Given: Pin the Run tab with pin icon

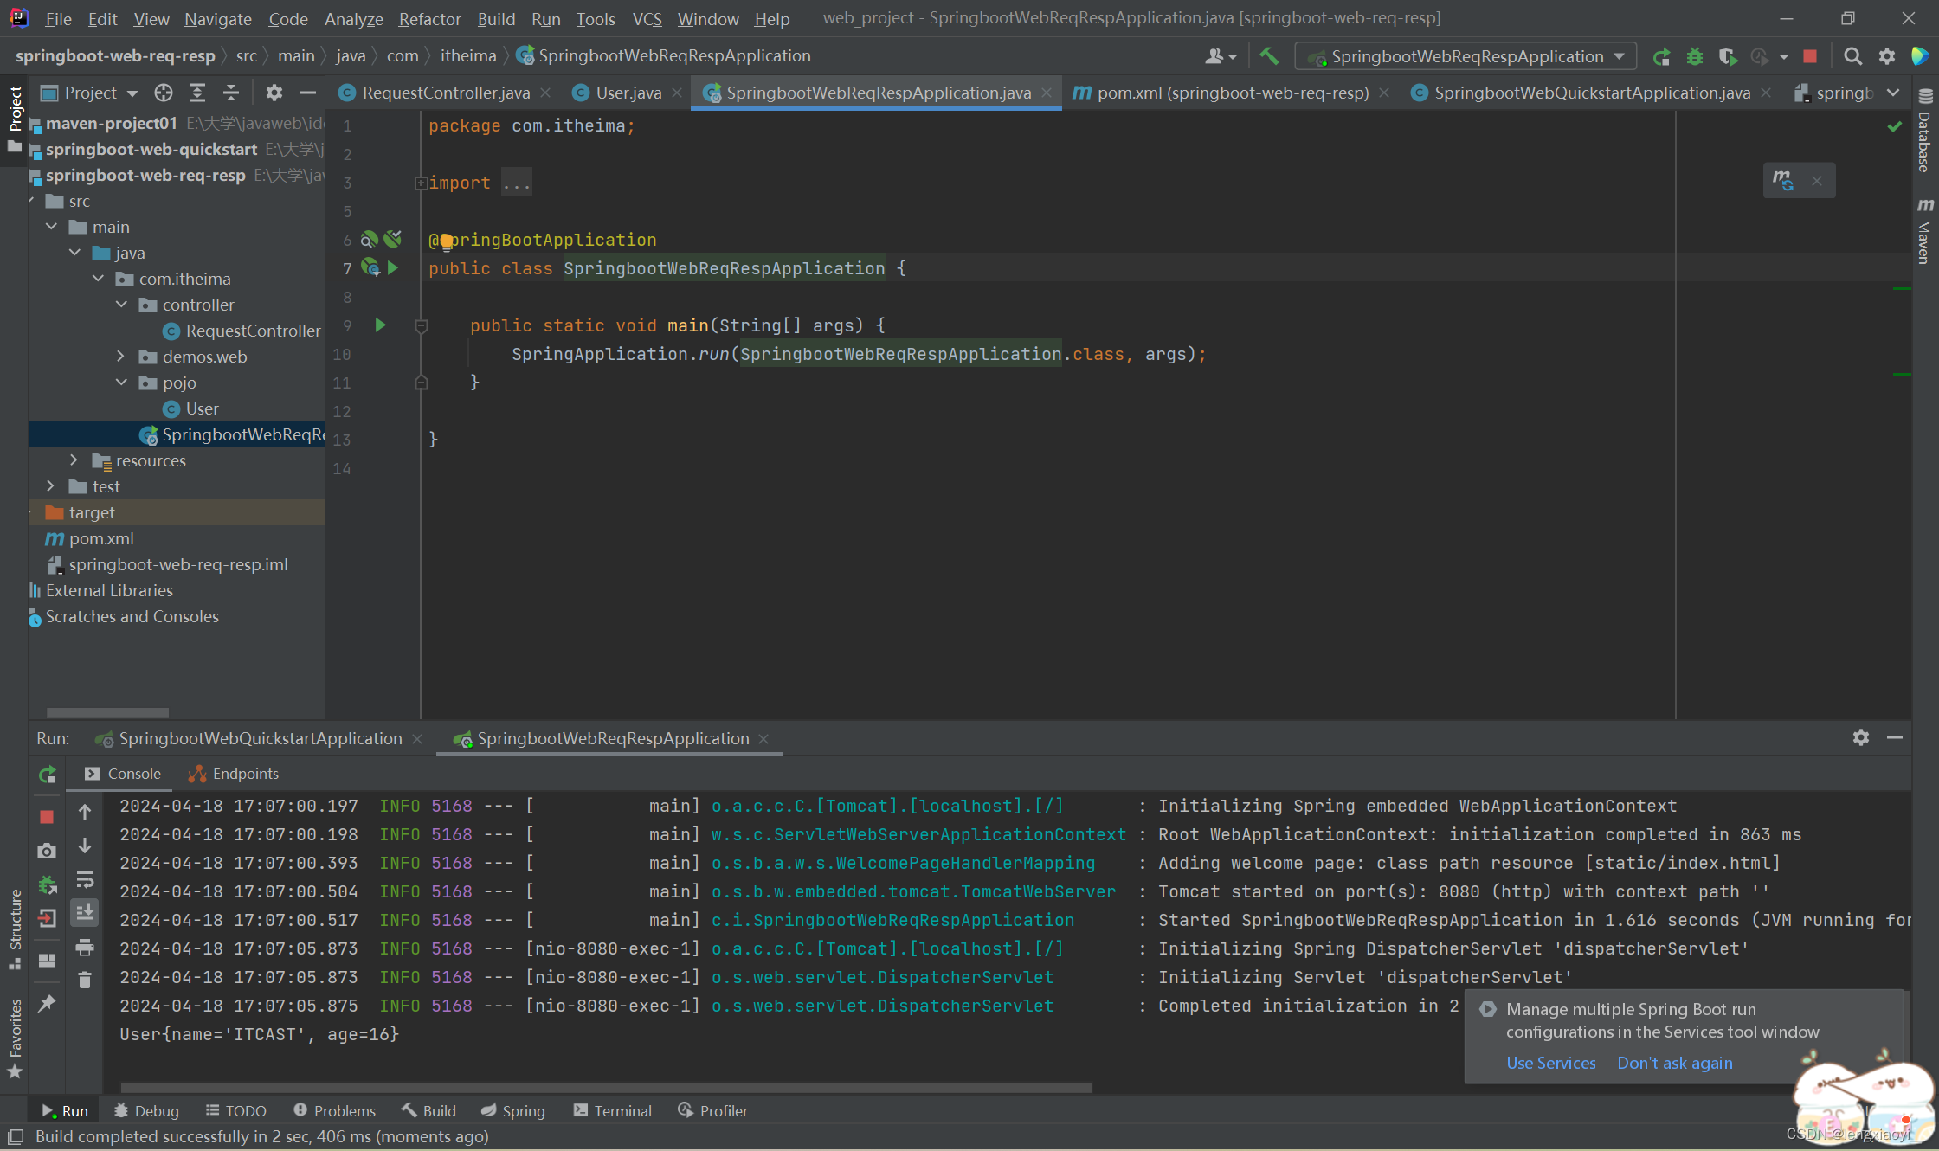Looking at the screenshot, I should pyautogui.click(x=47, y=1003).
